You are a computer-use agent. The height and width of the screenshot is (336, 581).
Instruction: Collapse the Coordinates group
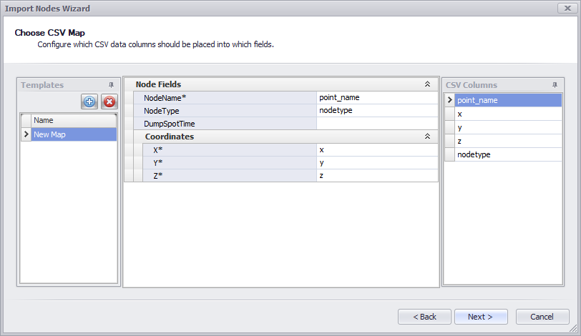427,137
